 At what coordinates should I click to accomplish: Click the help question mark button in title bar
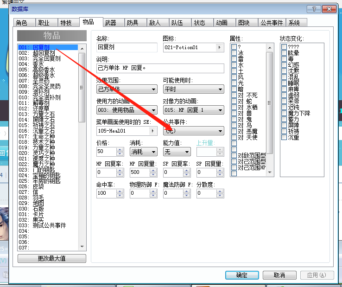314,9
